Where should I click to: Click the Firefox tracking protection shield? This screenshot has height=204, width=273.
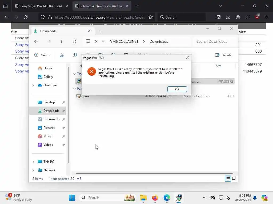click(43, 17)
